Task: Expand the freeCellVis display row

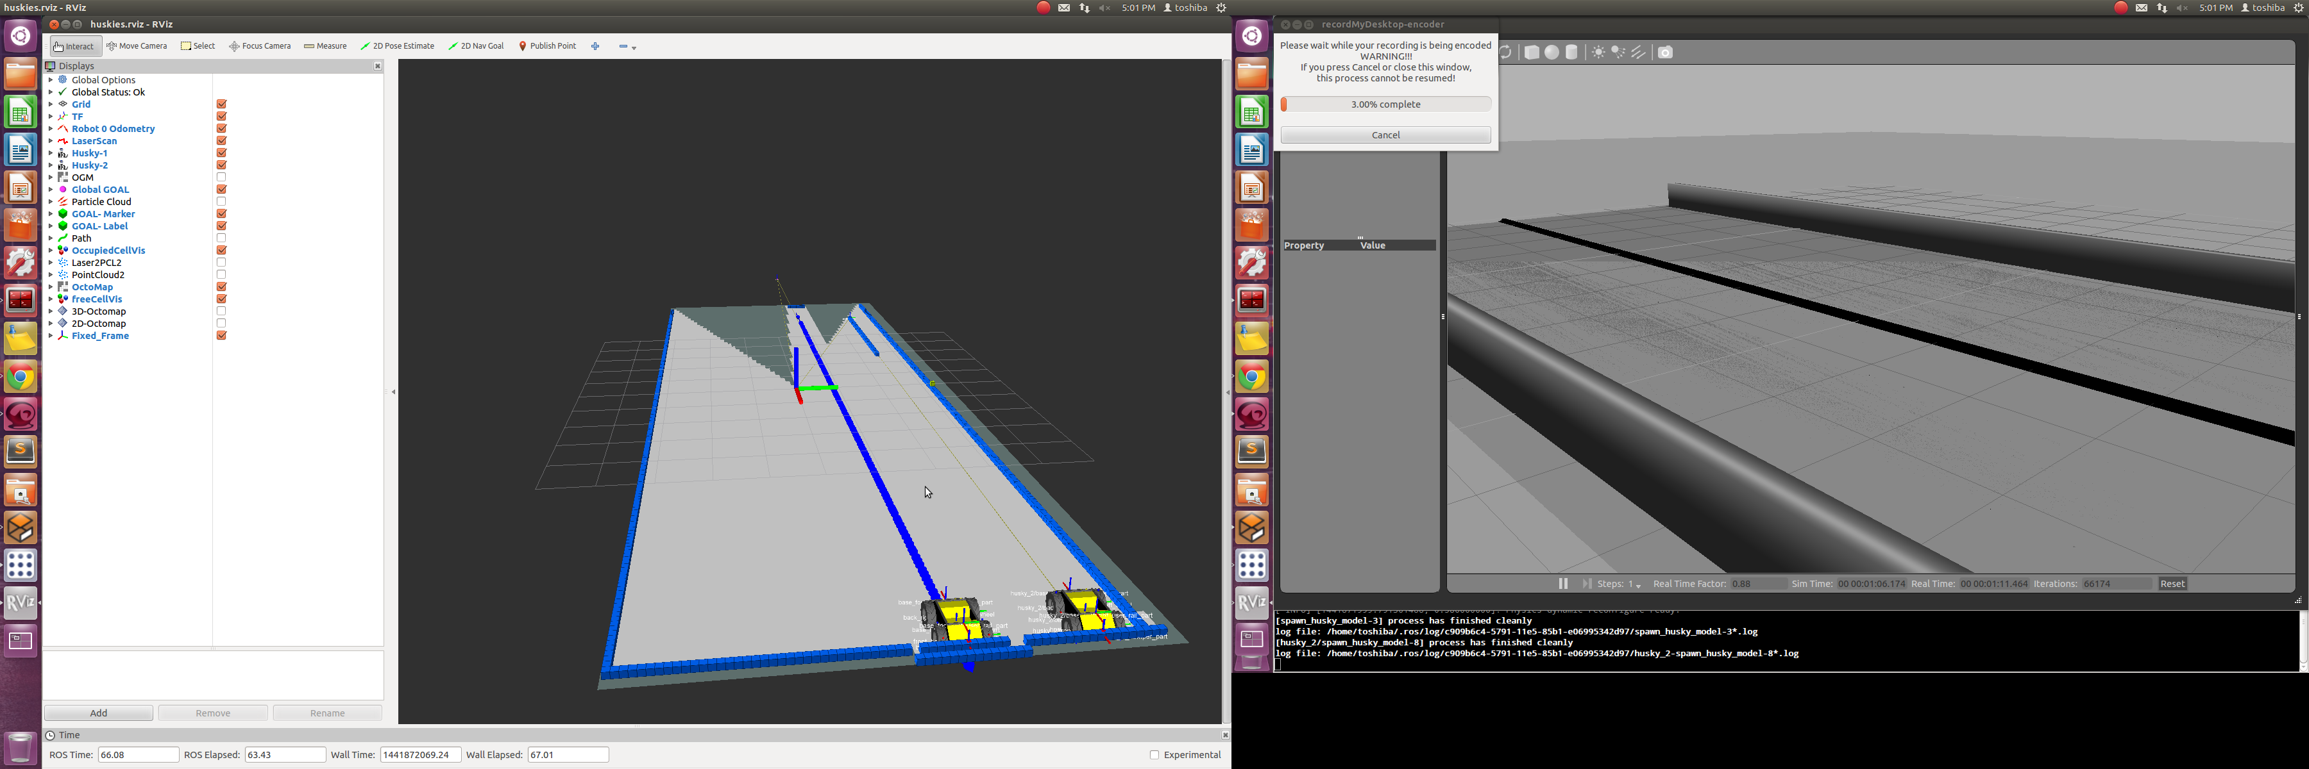Action: [51, 299]
